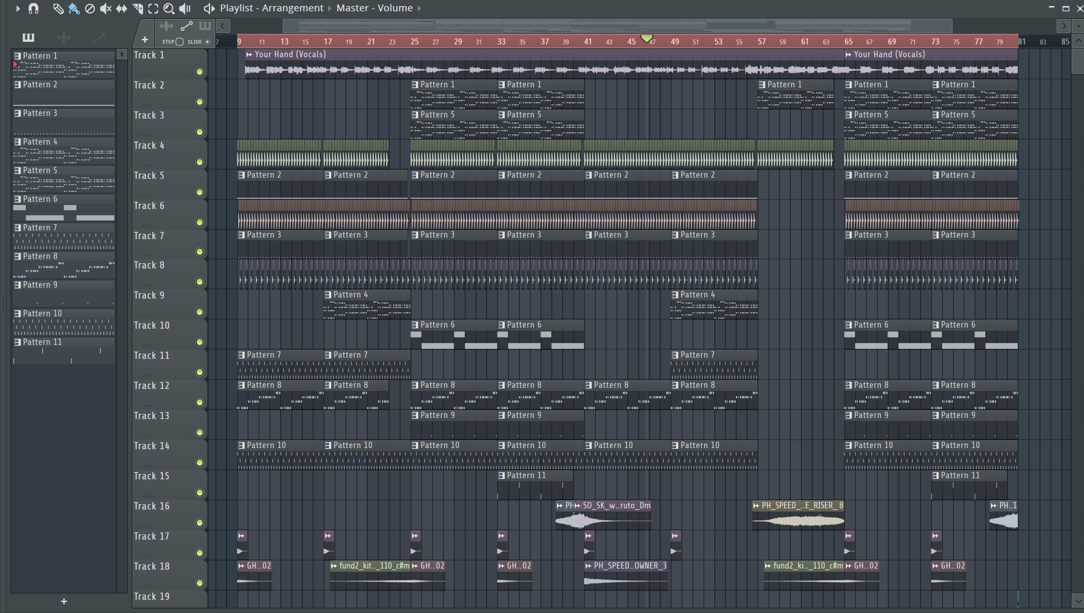Select Pattern 11 in the picker list
Viewport: 1084px width, 613px height.
pyautogui.click(x=64, y=351)
